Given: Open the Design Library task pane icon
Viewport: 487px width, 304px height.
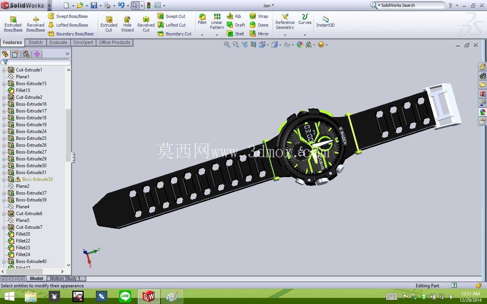Looking at the screenshot, I should tap(482, 76).
